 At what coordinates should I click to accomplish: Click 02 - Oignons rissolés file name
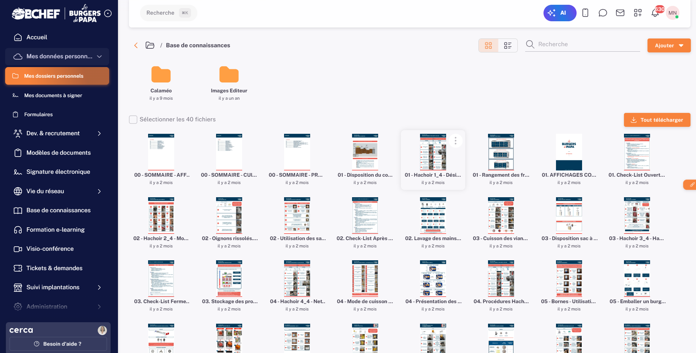[x=230, y=238]
